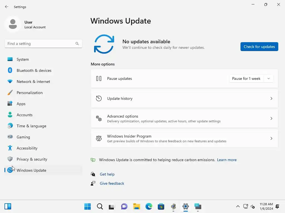The height and width of the screenshot is (213, 285).
Task: Select System in the sidebar
Action: point(43,59)
